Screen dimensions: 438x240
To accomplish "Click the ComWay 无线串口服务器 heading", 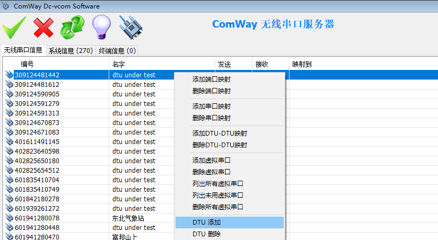I will point(273,24).
